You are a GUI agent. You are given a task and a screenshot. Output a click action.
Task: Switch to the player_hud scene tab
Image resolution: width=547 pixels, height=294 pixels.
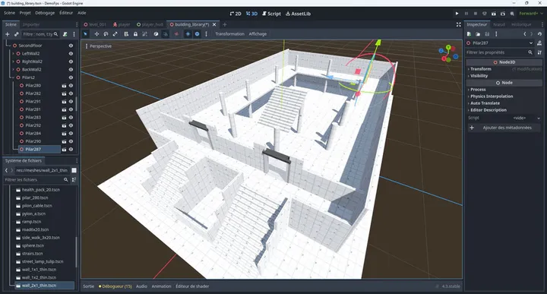tap(150, 24)
